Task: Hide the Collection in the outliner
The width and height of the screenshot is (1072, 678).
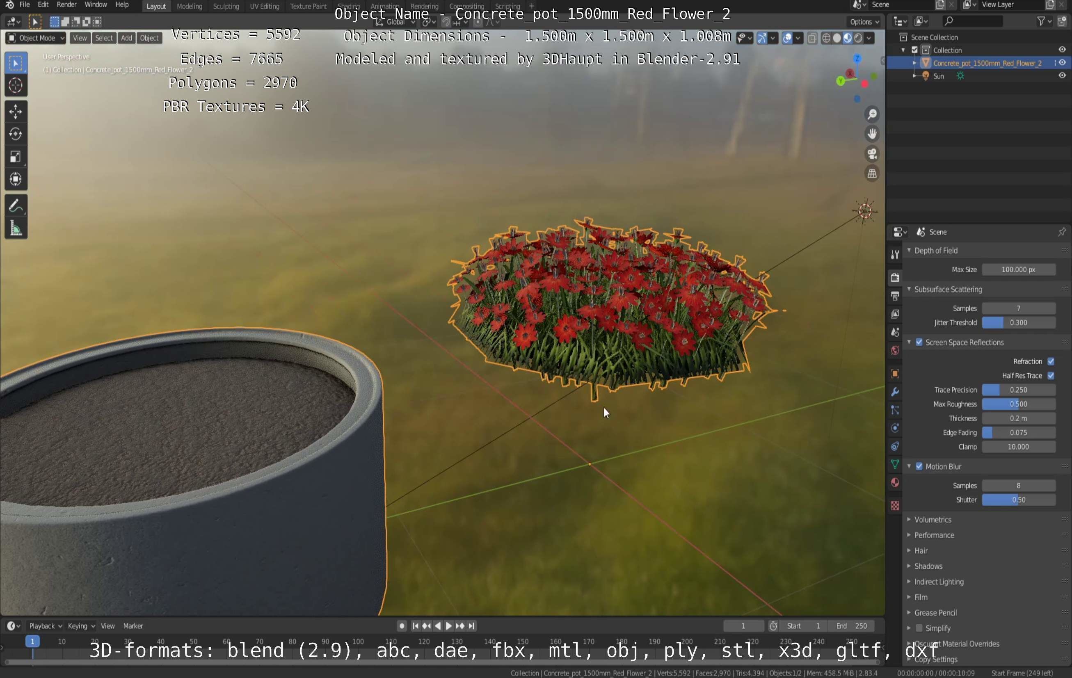Action: 1062,50
